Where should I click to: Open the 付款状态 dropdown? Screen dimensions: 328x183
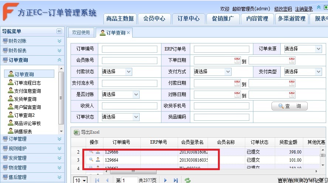129,72
